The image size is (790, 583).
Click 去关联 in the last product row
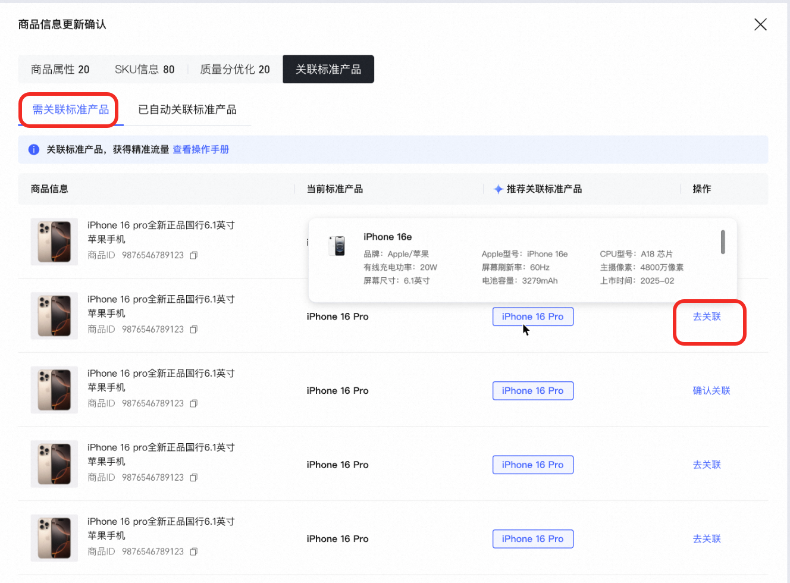pyautogui.click(x=707, y=539)
